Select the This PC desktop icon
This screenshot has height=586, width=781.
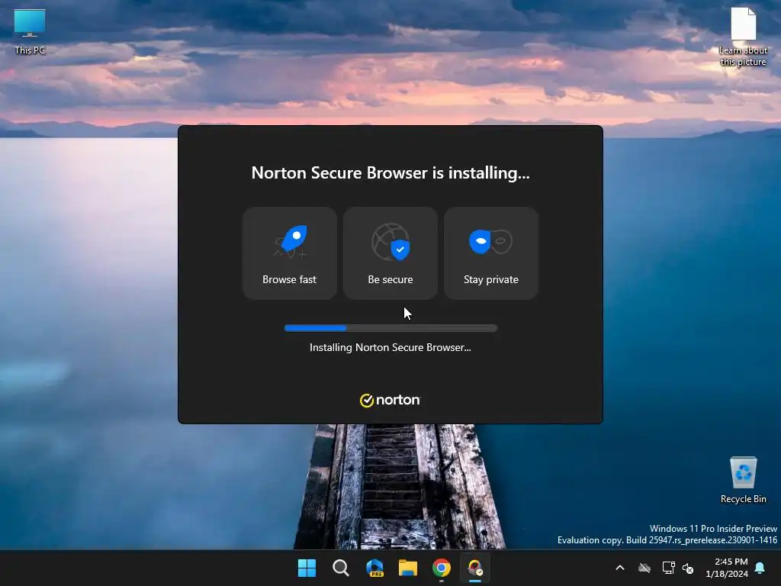click(30, 31)
